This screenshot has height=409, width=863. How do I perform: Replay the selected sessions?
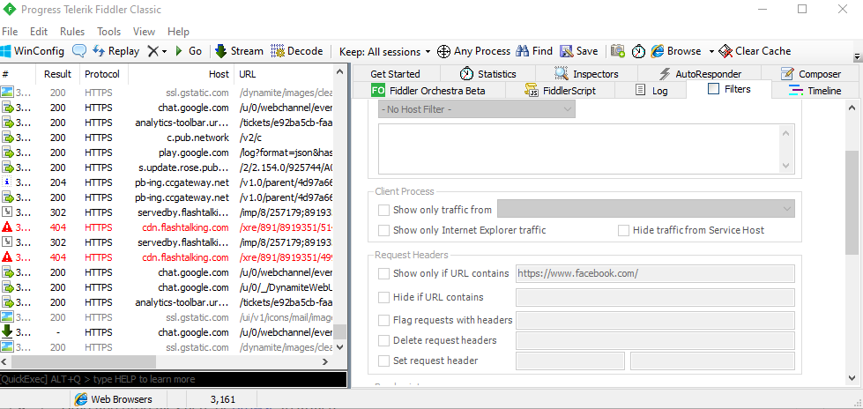116,51
